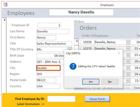The width and height of the screenshot is (140, 107).
Task: Open Employee dropdown in row dated 28-
Action: (128, 68)
